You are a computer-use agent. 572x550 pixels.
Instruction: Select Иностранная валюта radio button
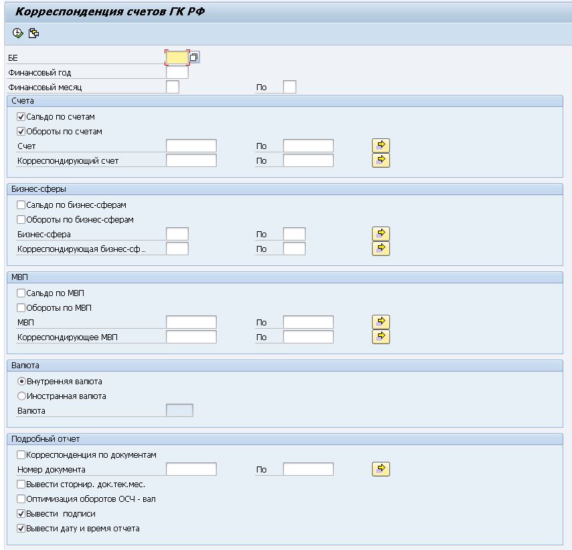click(21, 396)
